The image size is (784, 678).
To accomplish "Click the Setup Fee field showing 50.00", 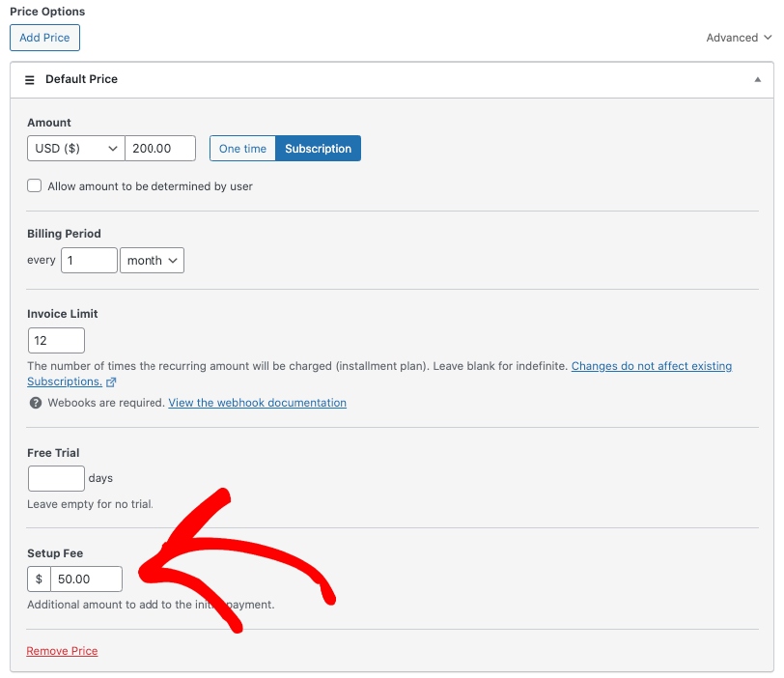I will coord(85,579).
